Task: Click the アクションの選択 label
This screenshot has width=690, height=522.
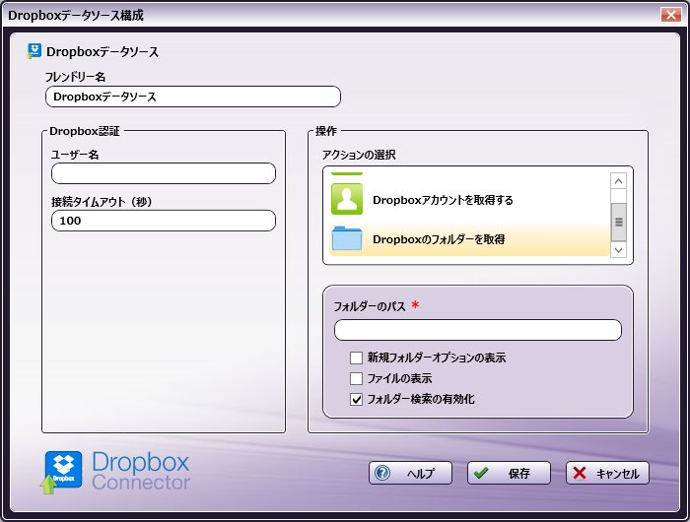Action: click(359, 155)
